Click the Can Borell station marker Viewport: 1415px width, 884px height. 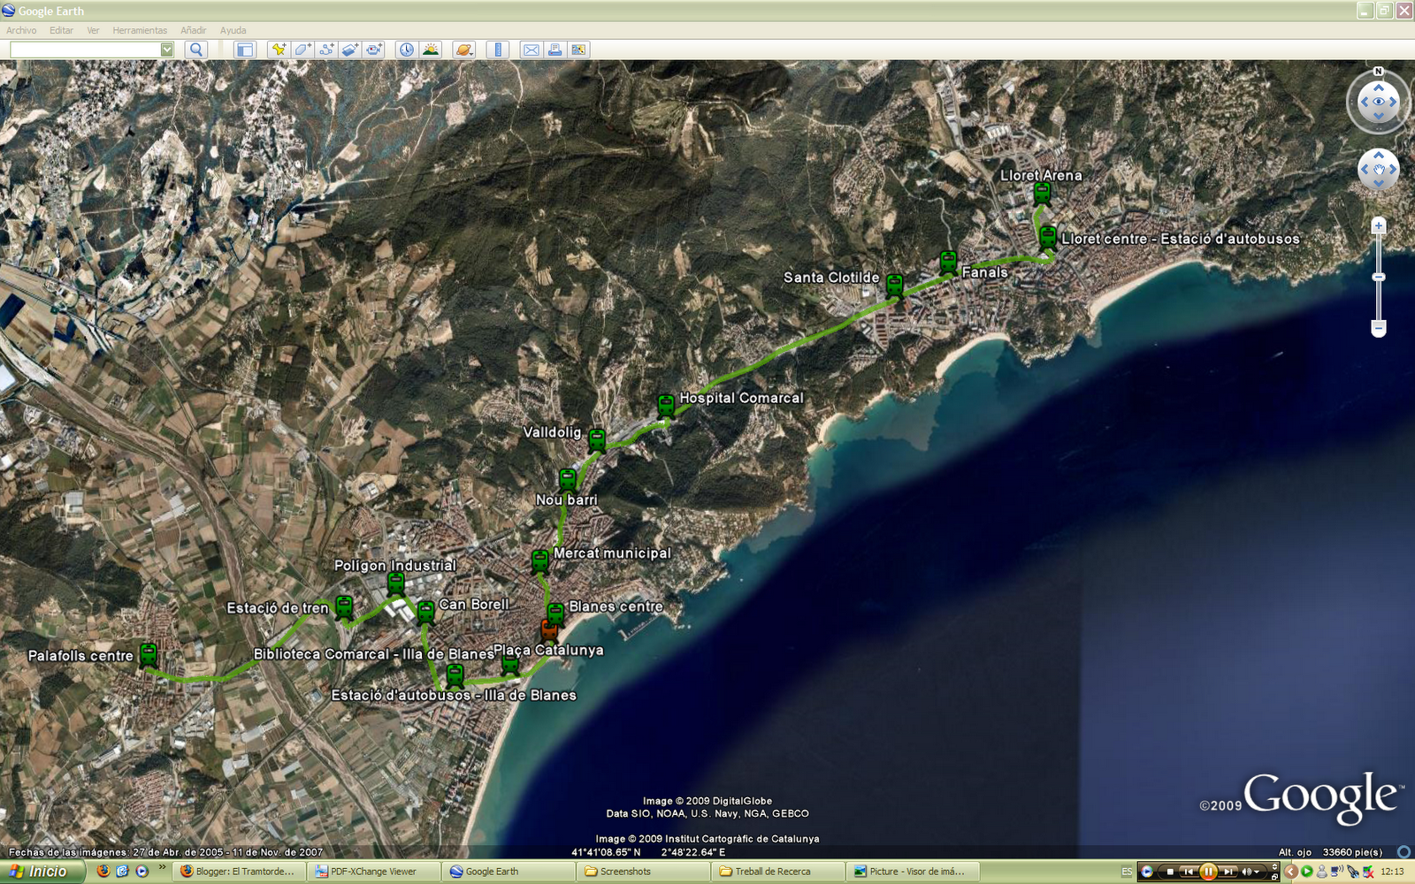pyautogui.click(x=426, y=612)
